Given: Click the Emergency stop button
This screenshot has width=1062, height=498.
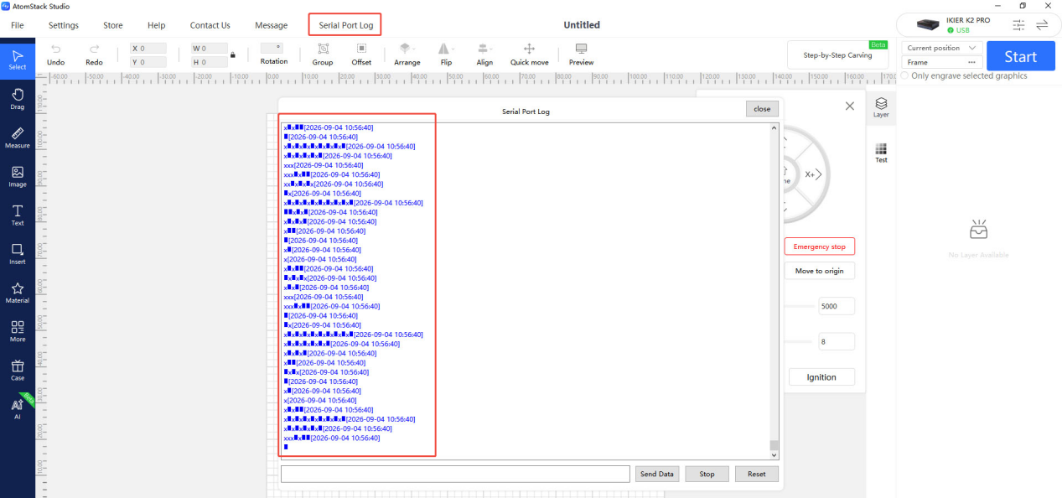Looking at the screenshot, I should click(820, 246).
